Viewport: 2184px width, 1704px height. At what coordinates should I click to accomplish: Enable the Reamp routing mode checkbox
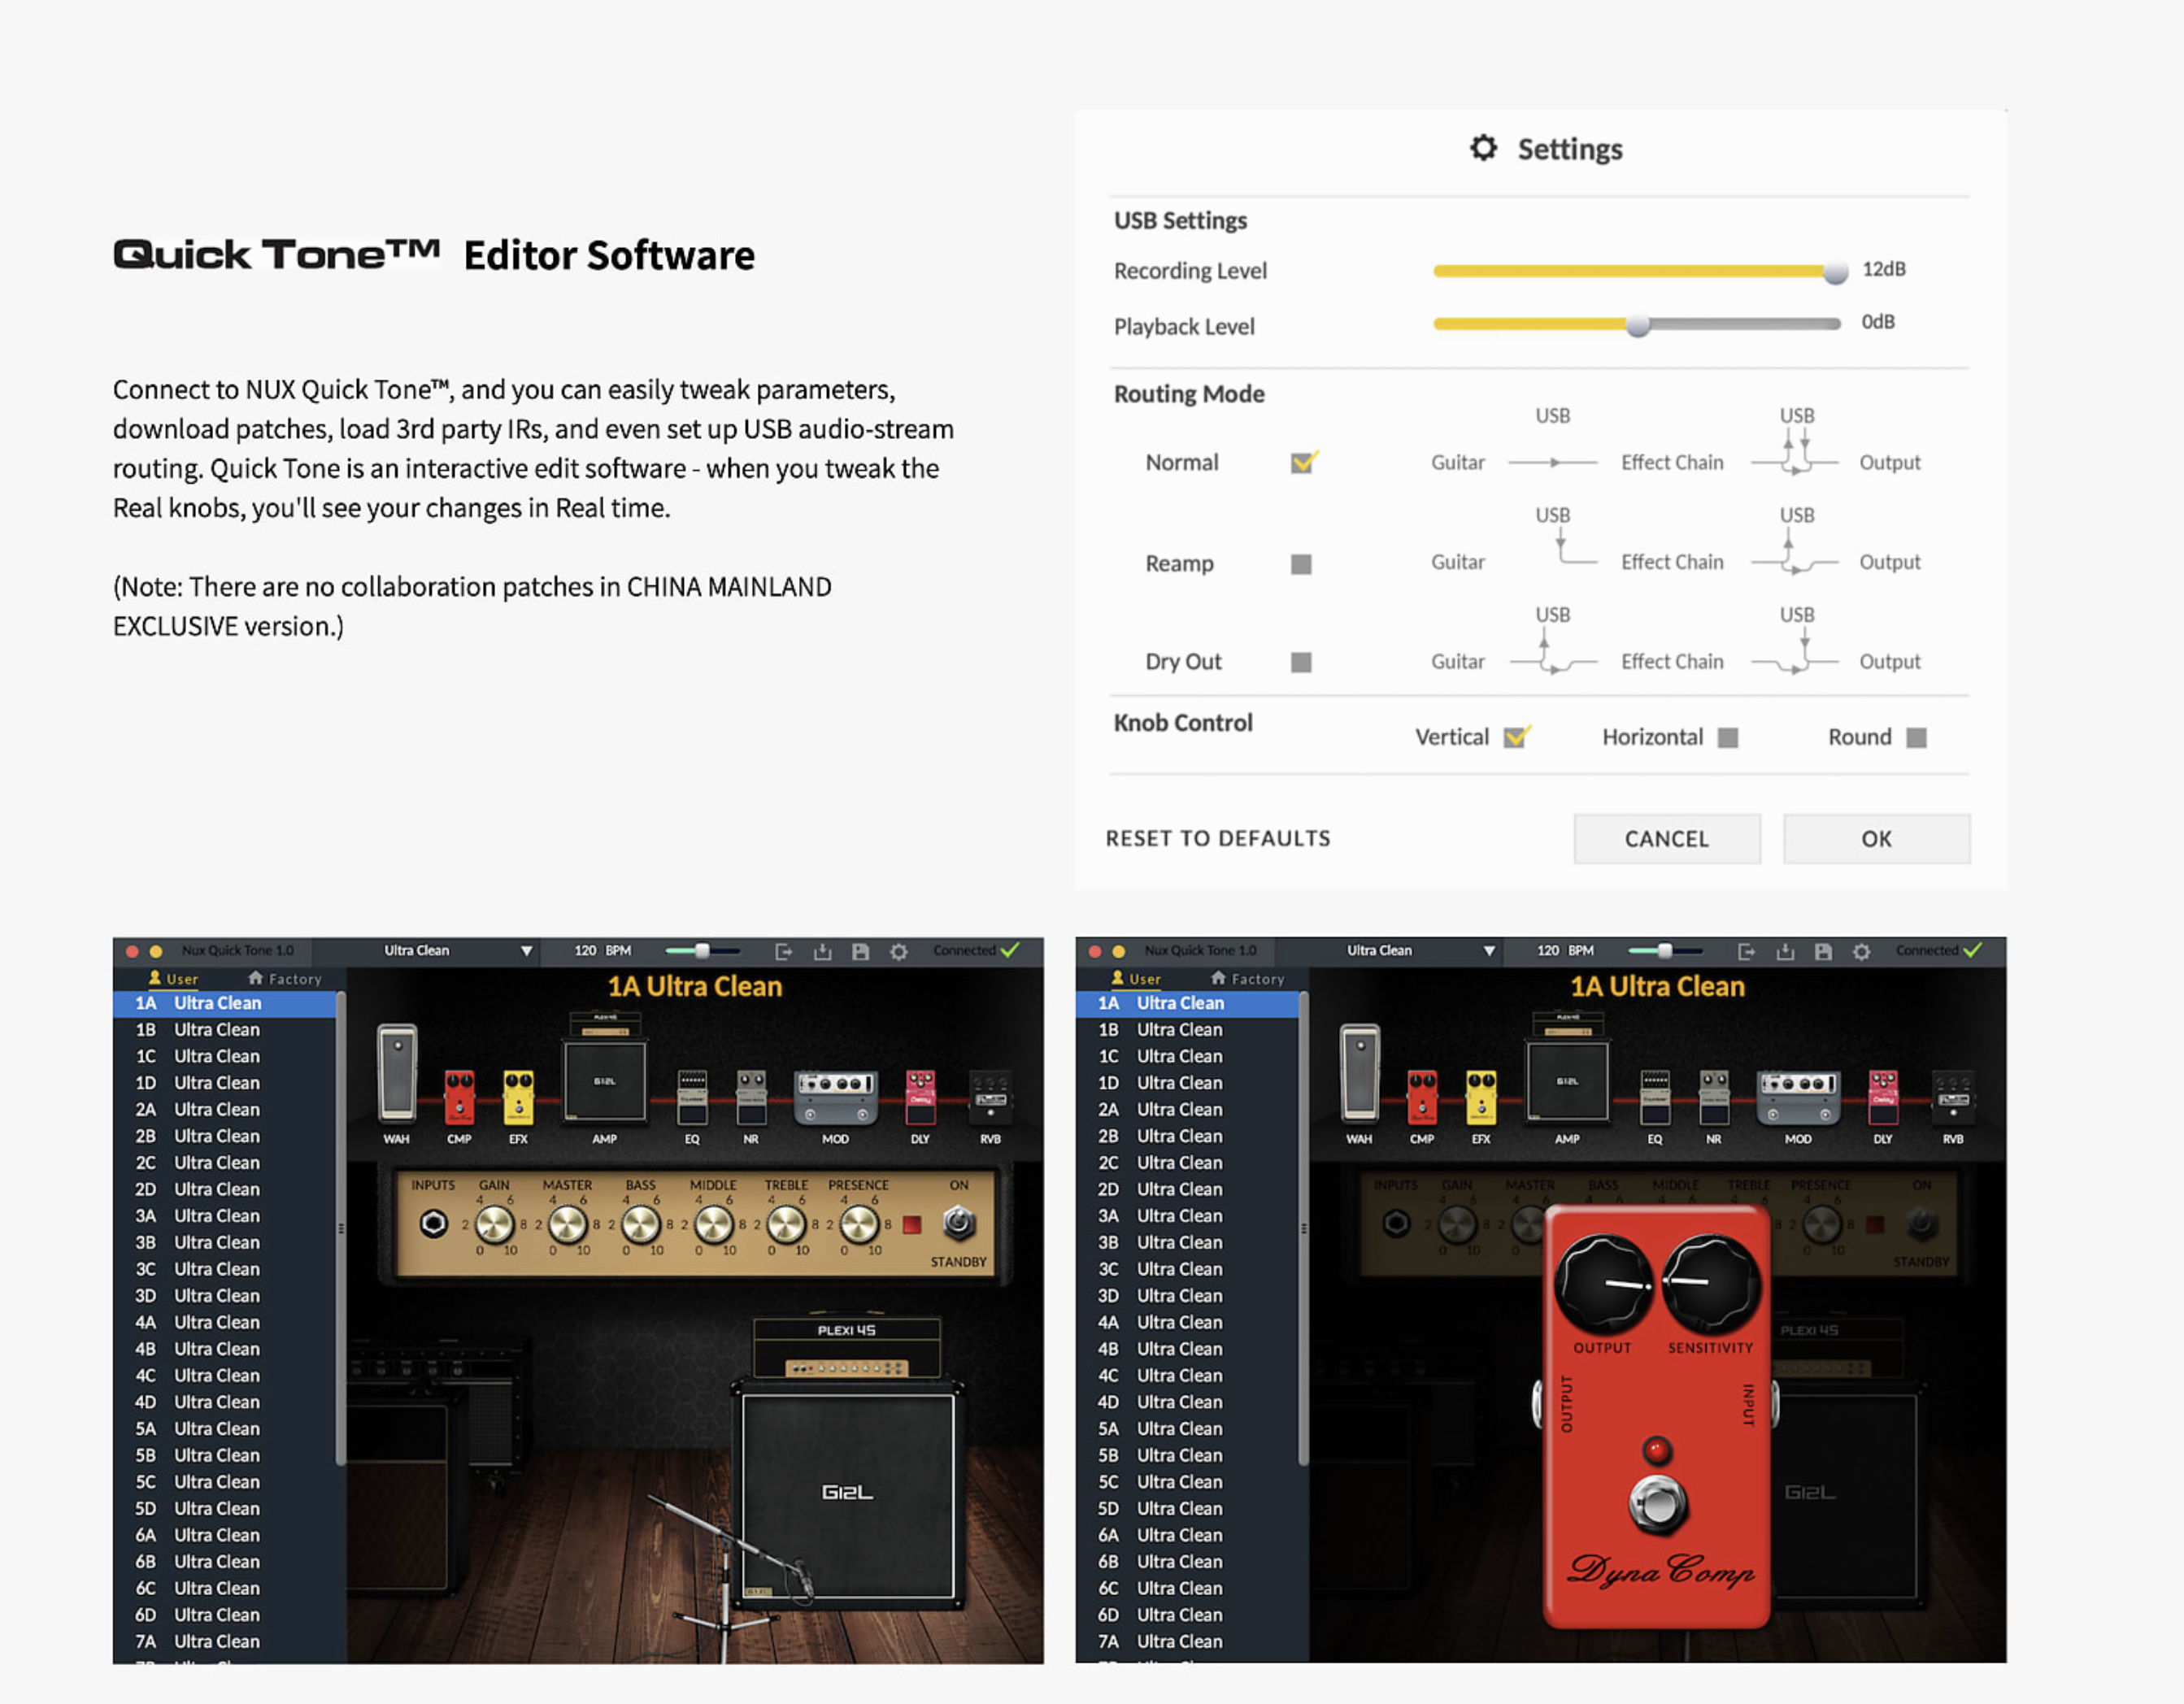[x=1301, y=564]
